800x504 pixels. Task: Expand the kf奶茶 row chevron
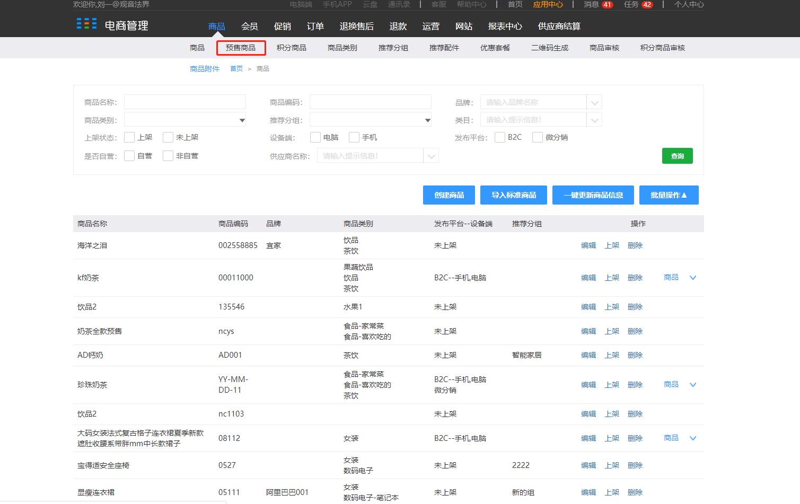[693, 278]
